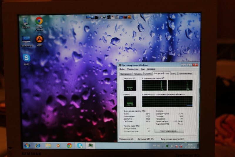Click the Windows Start button
The image size is (235, 157).
(x=27, y=146)
